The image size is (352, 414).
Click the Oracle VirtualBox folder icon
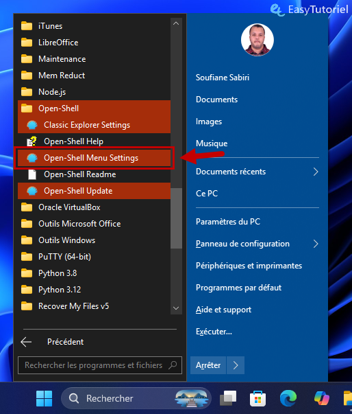point(27,207)
